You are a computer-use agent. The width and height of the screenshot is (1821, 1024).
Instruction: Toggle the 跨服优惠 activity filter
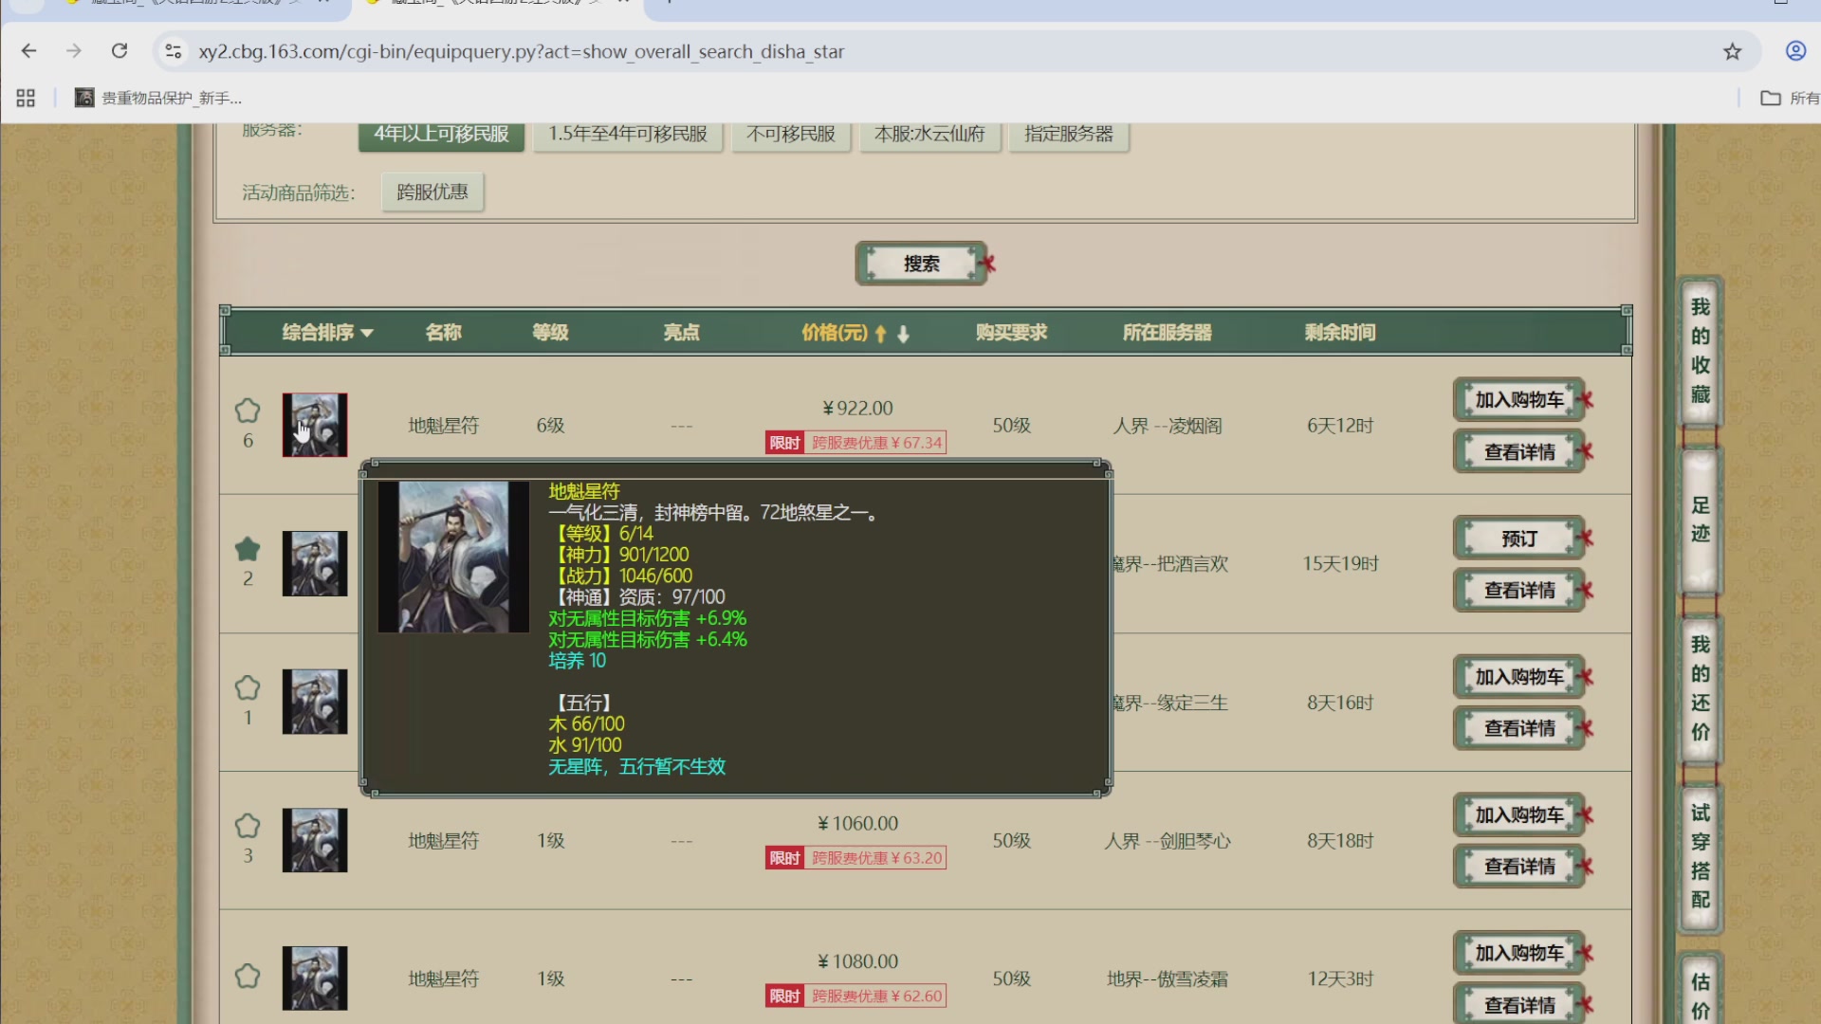432,192
